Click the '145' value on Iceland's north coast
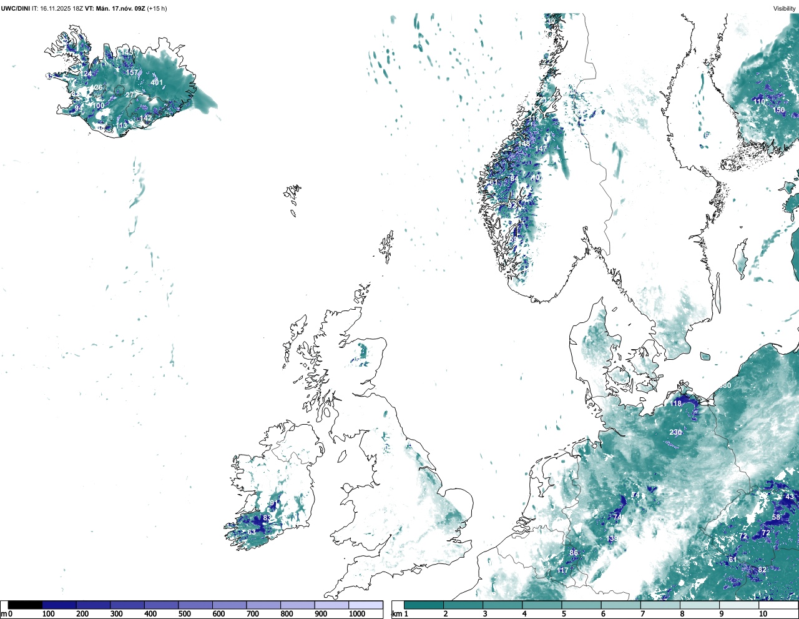Viewport: 799px width, 619px height. tap(126, 52)
